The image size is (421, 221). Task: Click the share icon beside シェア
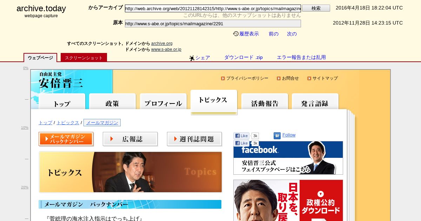pos(192,58)
